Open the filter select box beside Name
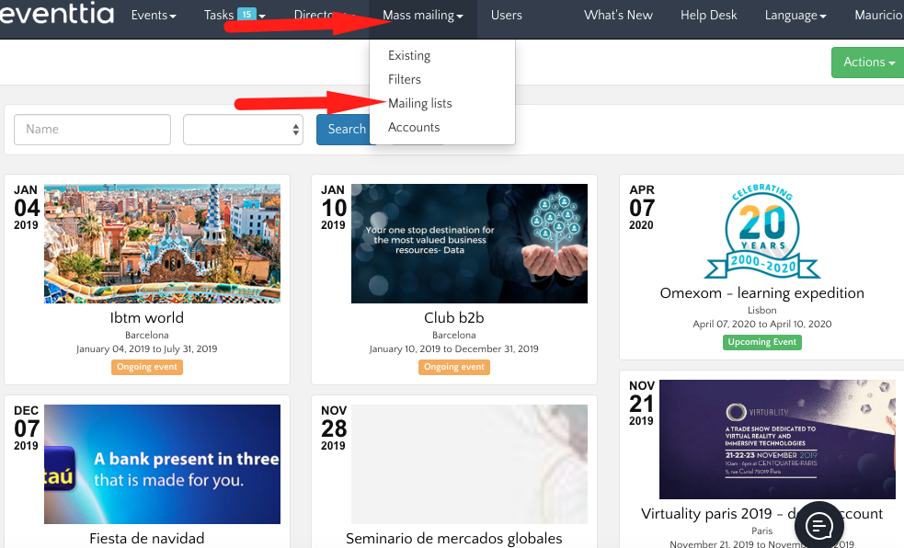The width and height of the screenshot is (904, 548). 244,130
